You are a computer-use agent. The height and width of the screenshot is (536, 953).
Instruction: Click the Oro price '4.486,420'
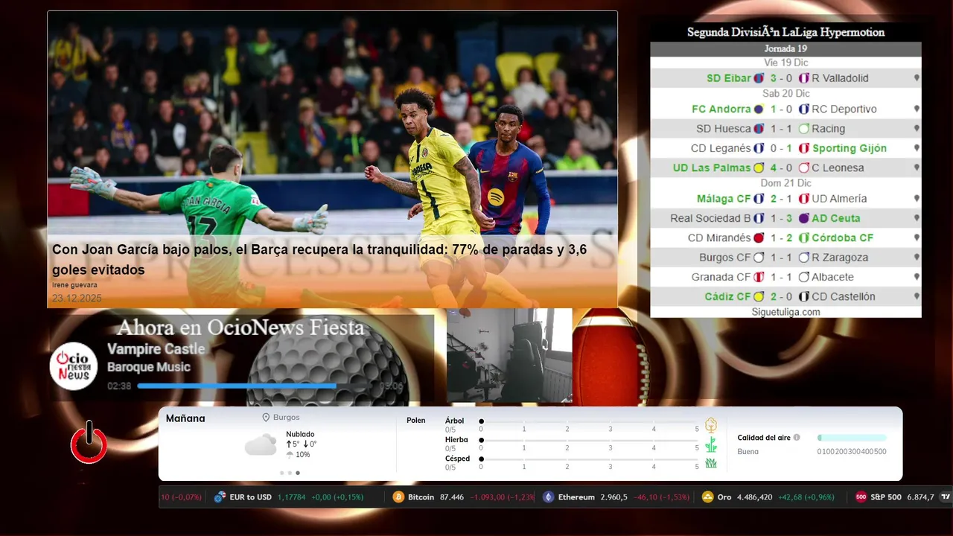tap(754, 497)
